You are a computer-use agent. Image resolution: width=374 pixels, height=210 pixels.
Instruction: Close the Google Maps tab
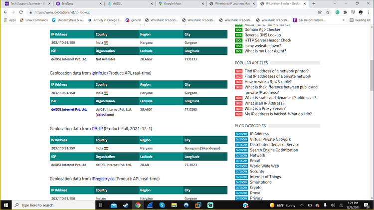click(203, 3)
